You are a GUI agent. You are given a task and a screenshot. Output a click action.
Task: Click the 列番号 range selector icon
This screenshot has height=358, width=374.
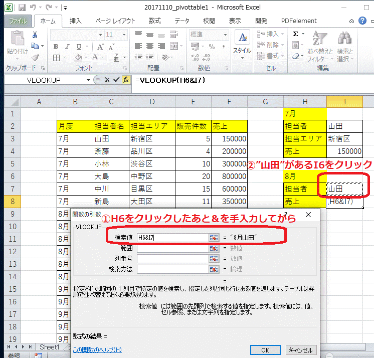coord(214,259)
